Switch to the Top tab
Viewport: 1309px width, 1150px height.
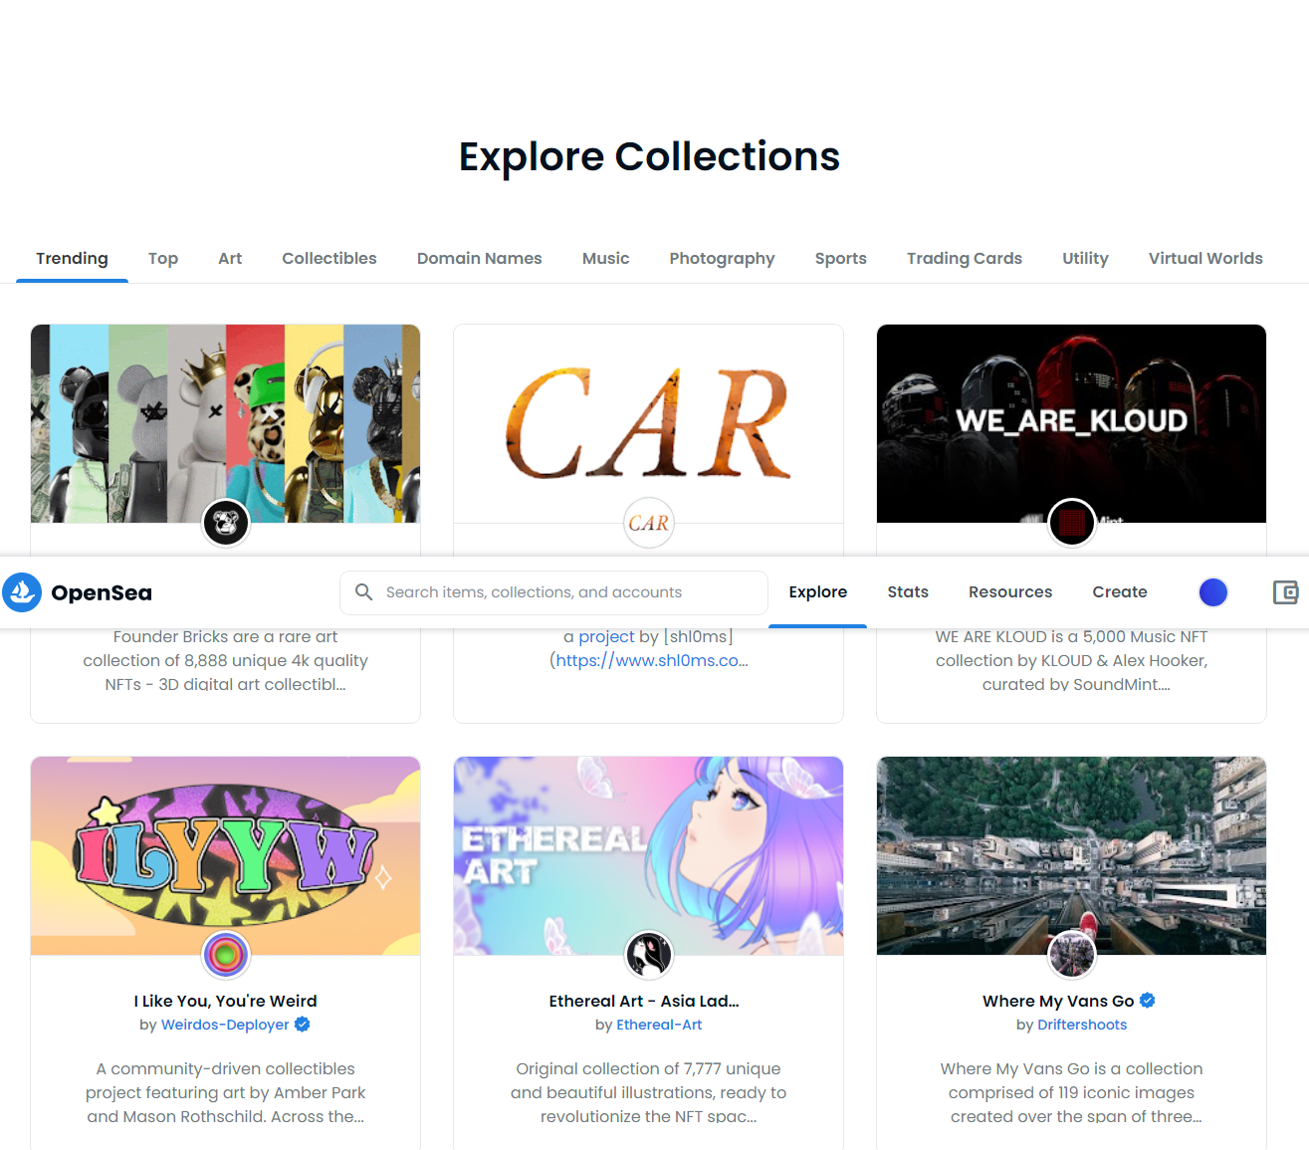[x=163, y=259]
